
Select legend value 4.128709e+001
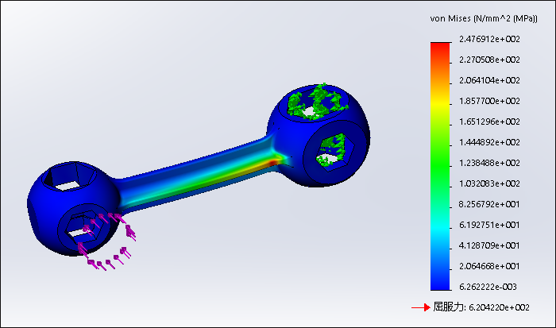(489, 245)
